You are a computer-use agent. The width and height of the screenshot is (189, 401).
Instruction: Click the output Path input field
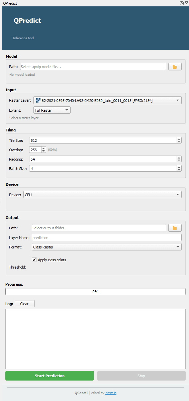pos(99,228)
